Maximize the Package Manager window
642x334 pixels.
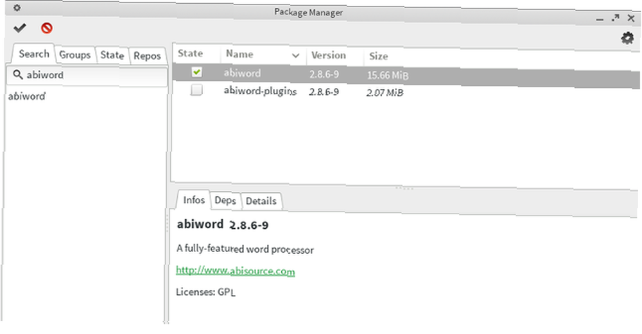point(615,18)
